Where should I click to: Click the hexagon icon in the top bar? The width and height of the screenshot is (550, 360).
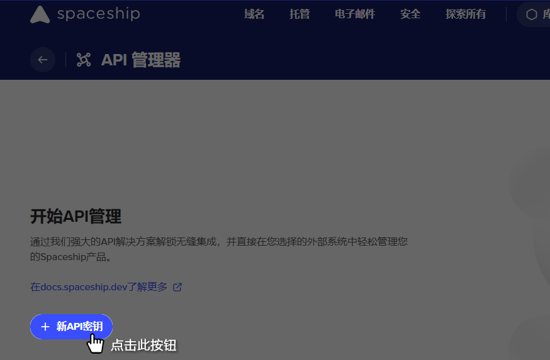coord(531,14)
